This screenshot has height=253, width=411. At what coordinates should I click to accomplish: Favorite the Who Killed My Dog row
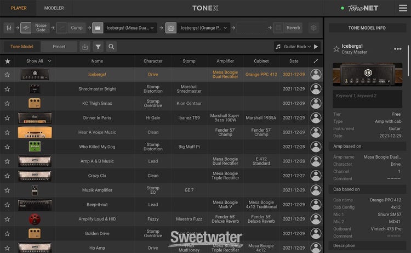coord(7,147)
